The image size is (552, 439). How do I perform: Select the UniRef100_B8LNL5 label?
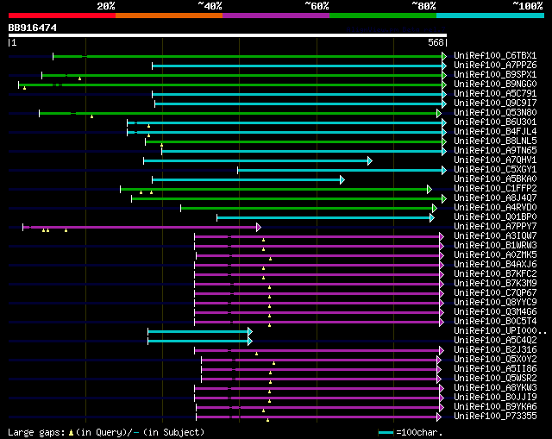pyautogui.click(x=495, y=141)
